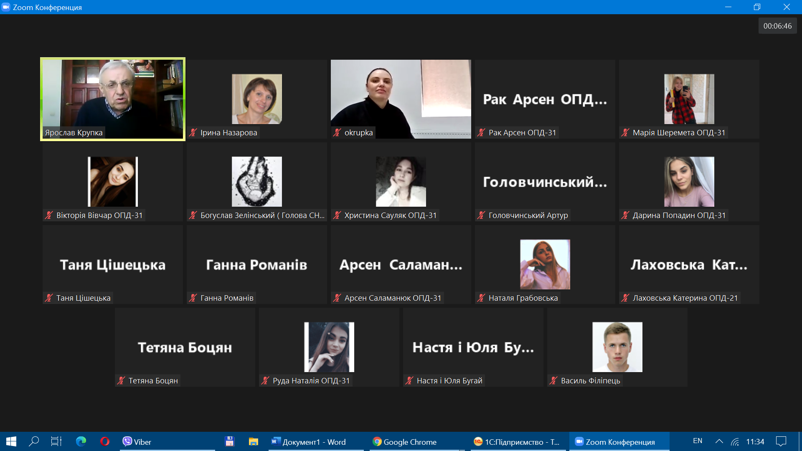Switch input language EN indicator
Image resolution: width=802 pixels, height=451 pixels.
click(698, 441)
